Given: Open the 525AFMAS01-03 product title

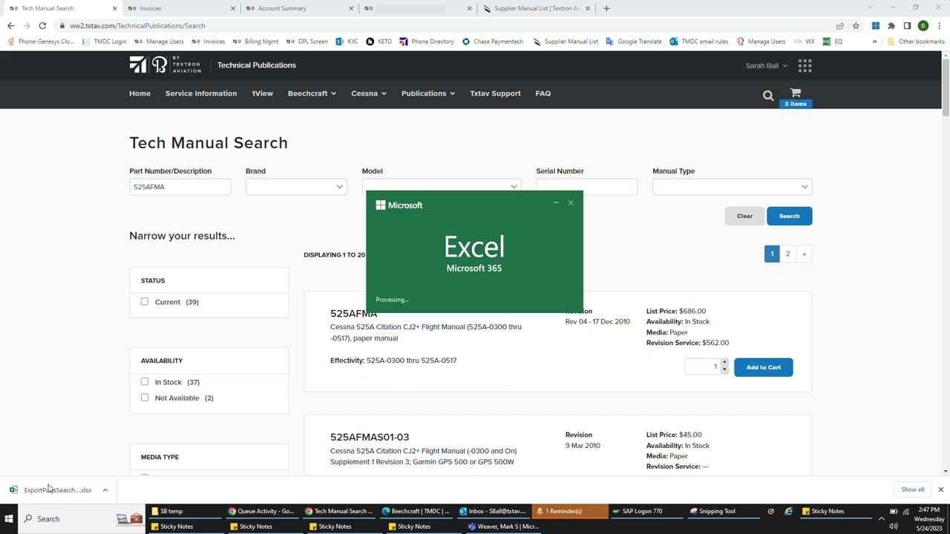Looking at the screenshot, I should click(x=370, y=437).
